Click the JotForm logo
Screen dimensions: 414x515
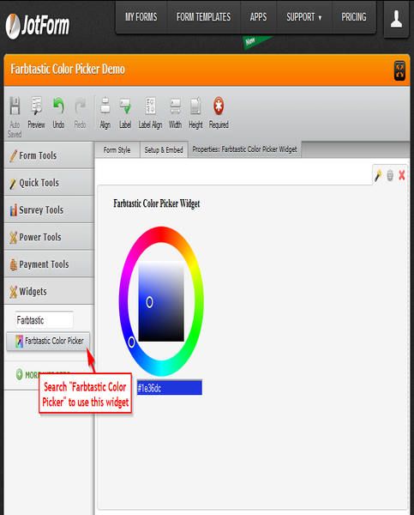[38, 26]
